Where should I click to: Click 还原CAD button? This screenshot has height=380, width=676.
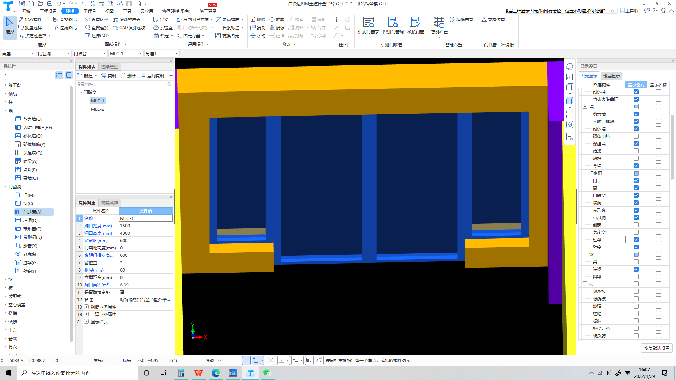[x=97, y=36]
